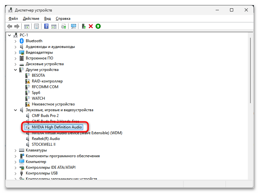Click the Bluetooth category icon

click(22, 41)
